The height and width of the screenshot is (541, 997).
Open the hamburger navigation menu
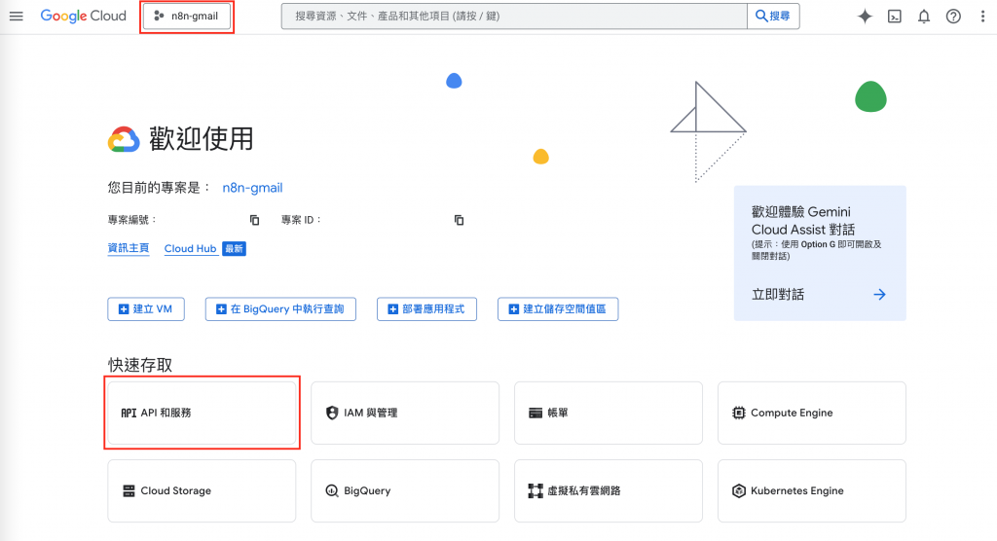(x=16, y=17)
